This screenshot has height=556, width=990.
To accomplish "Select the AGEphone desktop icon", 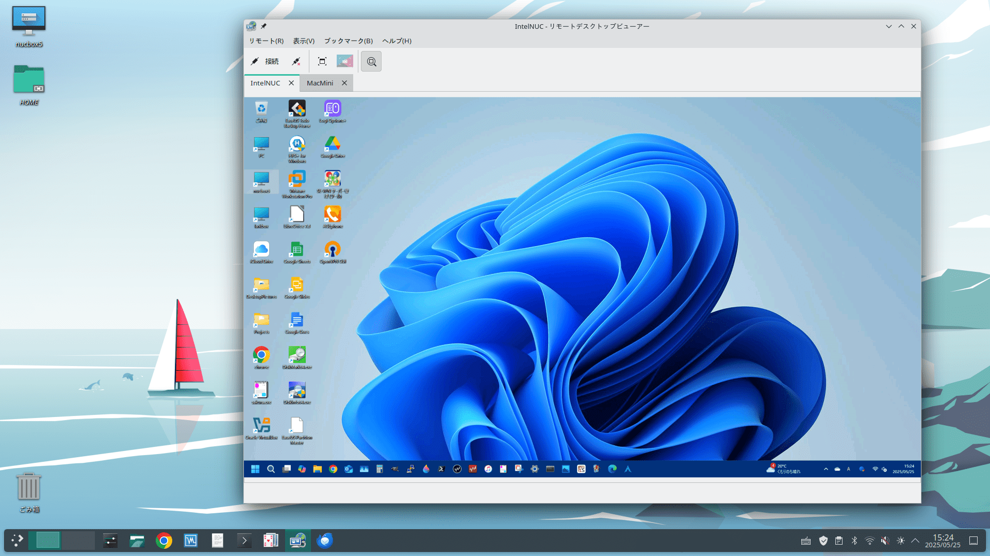I will tap(333, 217).
